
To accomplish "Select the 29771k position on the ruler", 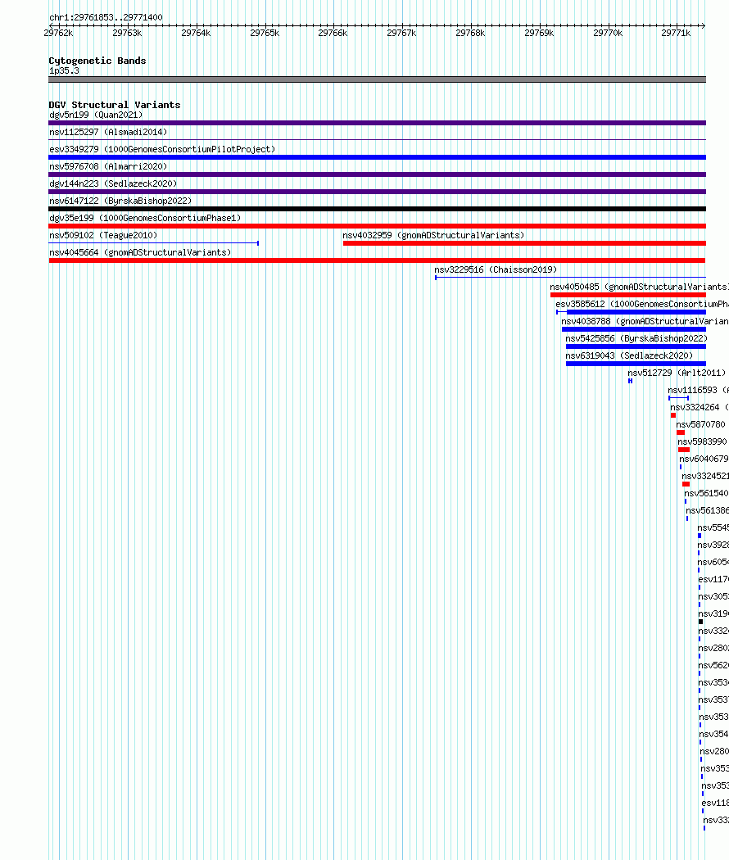I will 676,33.
